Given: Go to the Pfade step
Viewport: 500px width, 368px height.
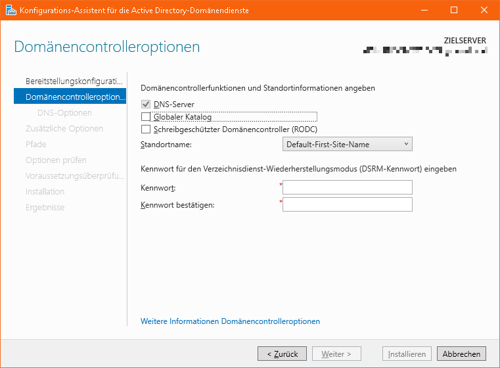Looking at the screenshot, I should click(35, 144).
